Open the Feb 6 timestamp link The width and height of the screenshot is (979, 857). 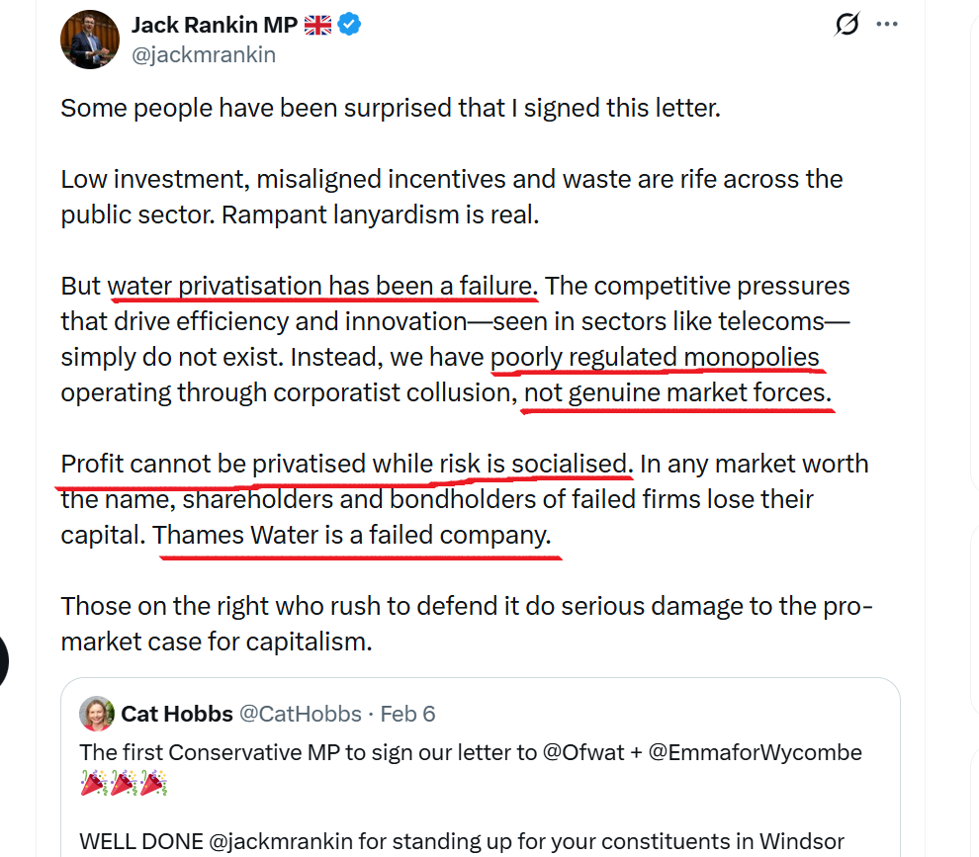click(407, 714)
